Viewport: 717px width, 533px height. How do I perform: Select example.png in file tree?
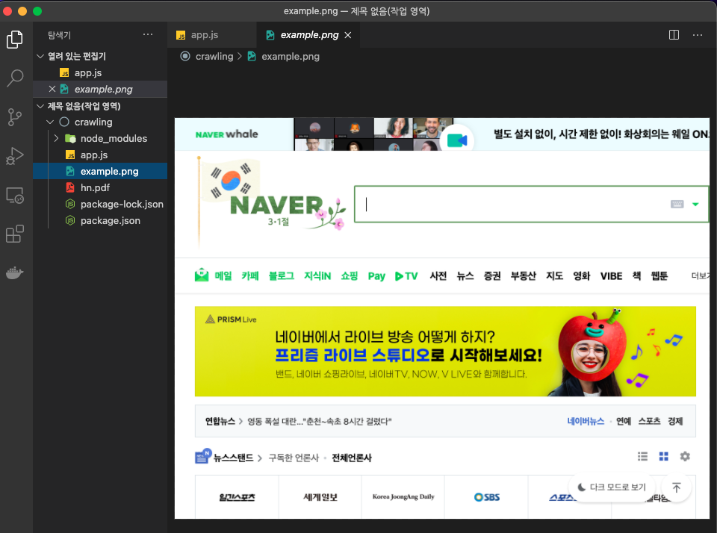(109, 172)
